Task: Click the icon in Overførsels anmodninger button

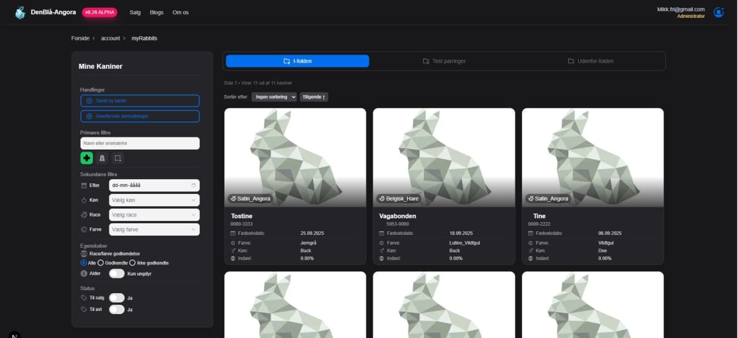Action: coord(89,116)
